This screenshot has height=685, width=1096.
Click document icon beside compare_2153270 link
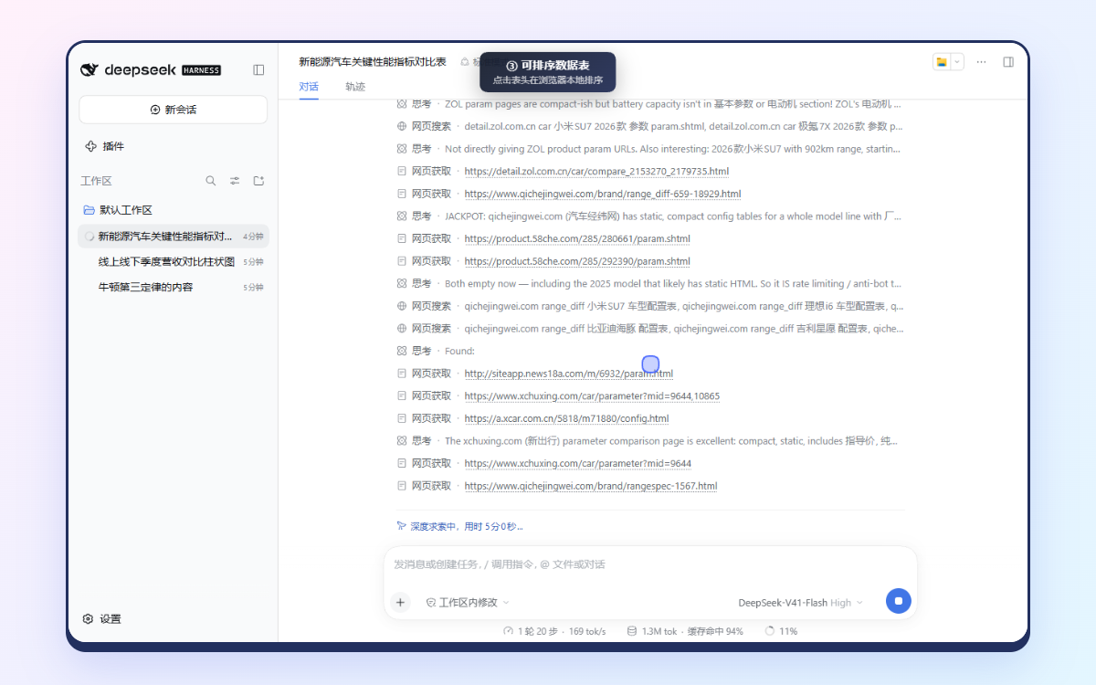pos(402,171)
